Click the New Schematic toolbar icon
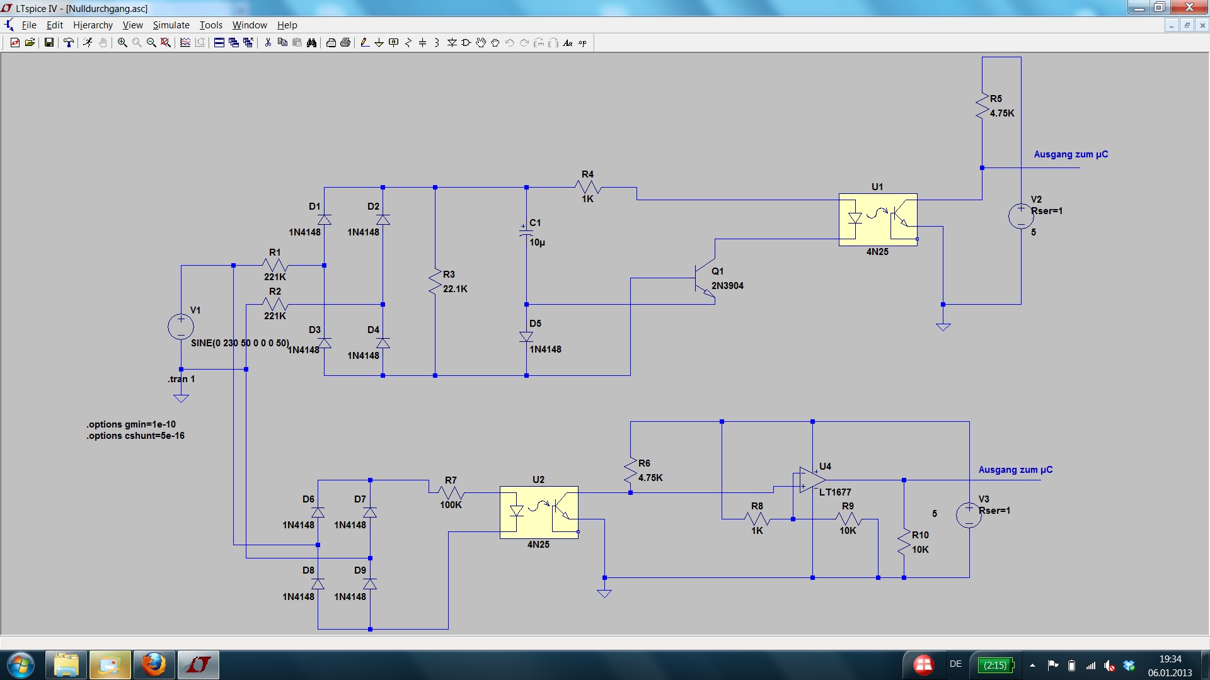This screenshot has height=680, width=1210. (x=15, y=43)
